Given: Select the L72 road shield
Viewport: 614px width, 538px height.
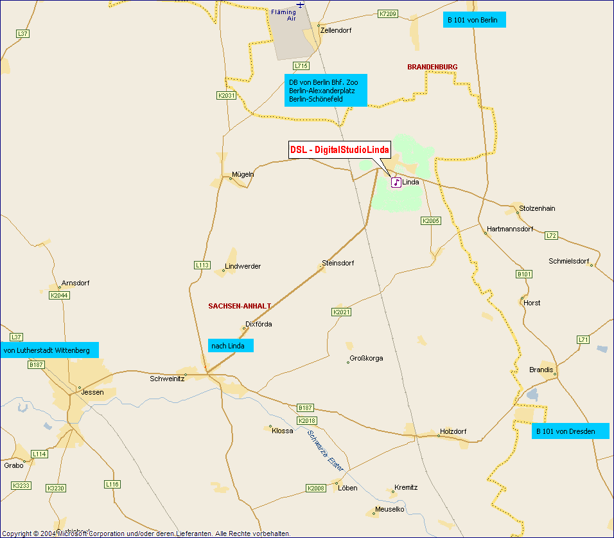Looking at the screenshot, I should pos(551,236).
